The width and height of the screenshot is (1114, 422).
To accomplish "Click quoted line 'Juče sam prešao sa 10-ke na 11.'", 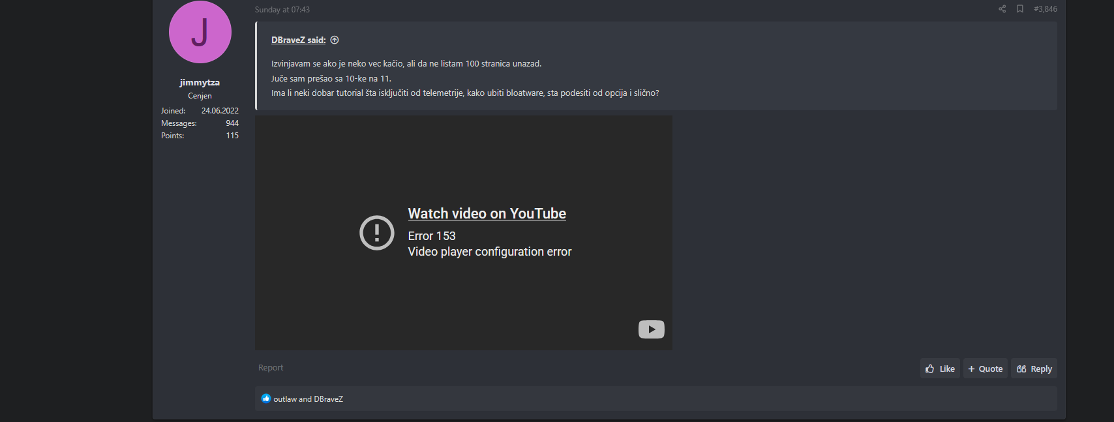I will pyautogui.click(x=331, y=78).
